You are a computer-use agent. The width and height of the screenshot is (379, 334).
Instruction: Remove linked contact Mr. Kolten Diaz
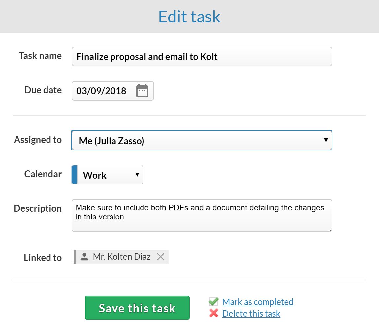161,257
